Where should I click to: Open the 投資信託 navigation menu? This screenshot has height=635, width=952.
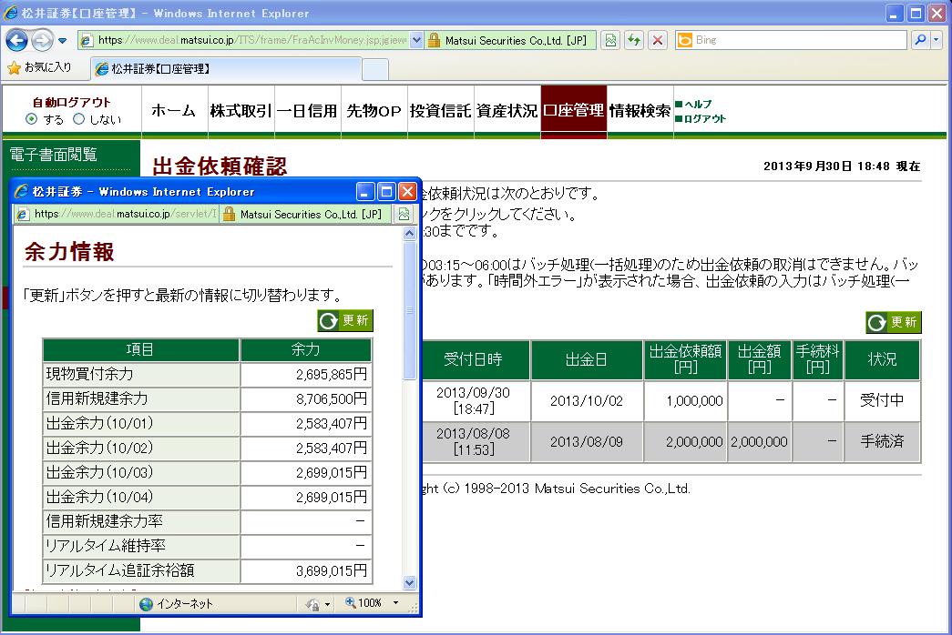pos(440,111)
